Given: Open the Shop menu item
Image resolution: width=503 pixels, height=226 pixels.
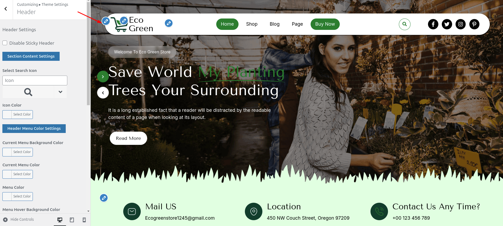Looking at the screenshot, I should pos(252,24).
